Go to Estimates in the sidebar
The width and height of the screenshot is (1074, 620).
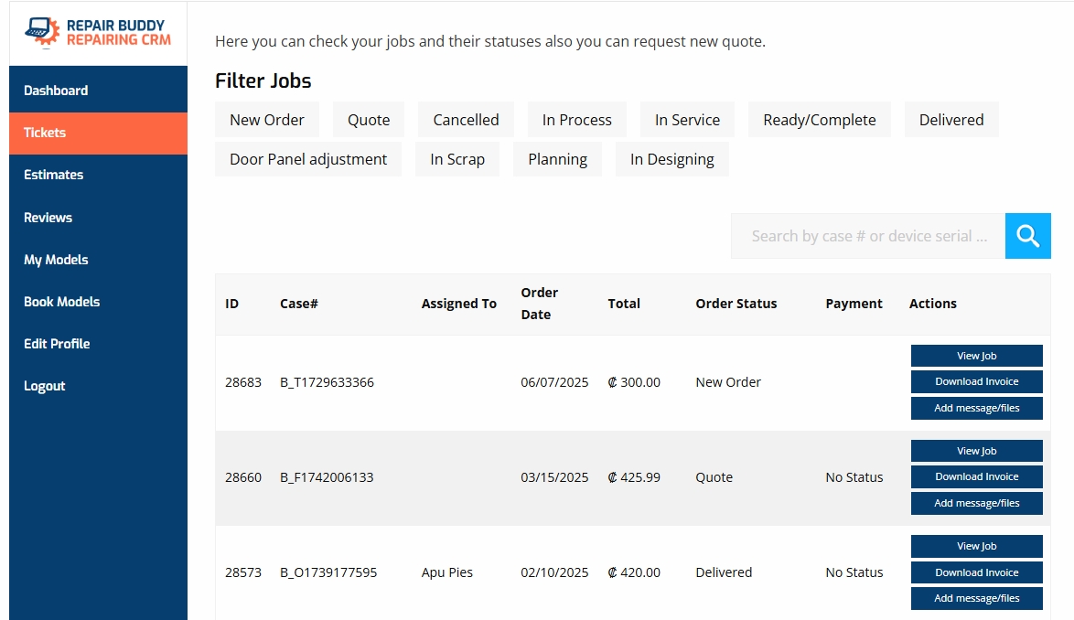click(x=53, y=175)
